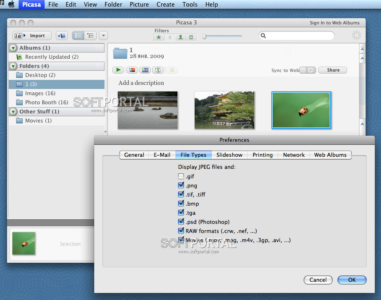Uncheck the .tga checkbox
The height and width of the screenshot is (300, 381).
click(181, 212)
